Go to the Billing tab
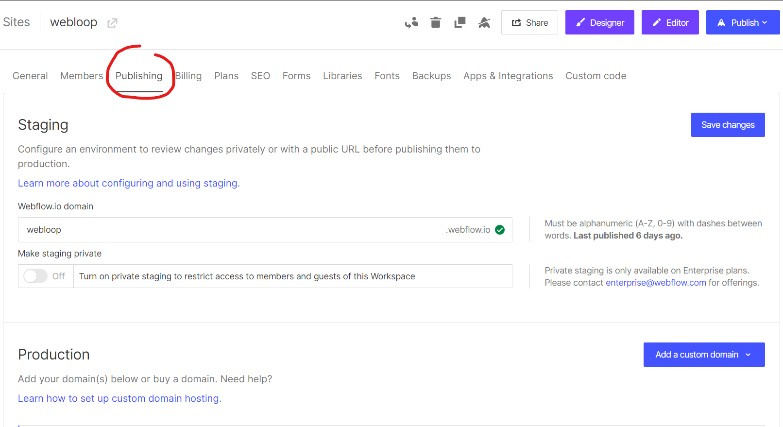 point(188,76)
